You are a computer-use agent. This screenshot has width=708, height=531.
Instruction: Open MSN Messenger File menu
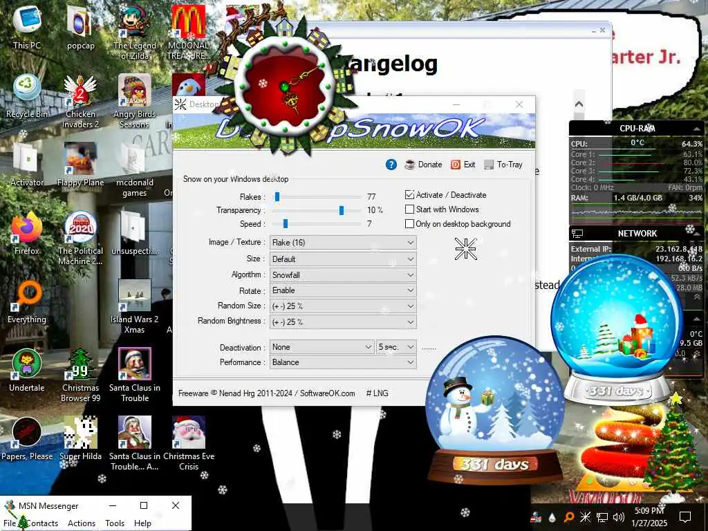pos(10,523)
